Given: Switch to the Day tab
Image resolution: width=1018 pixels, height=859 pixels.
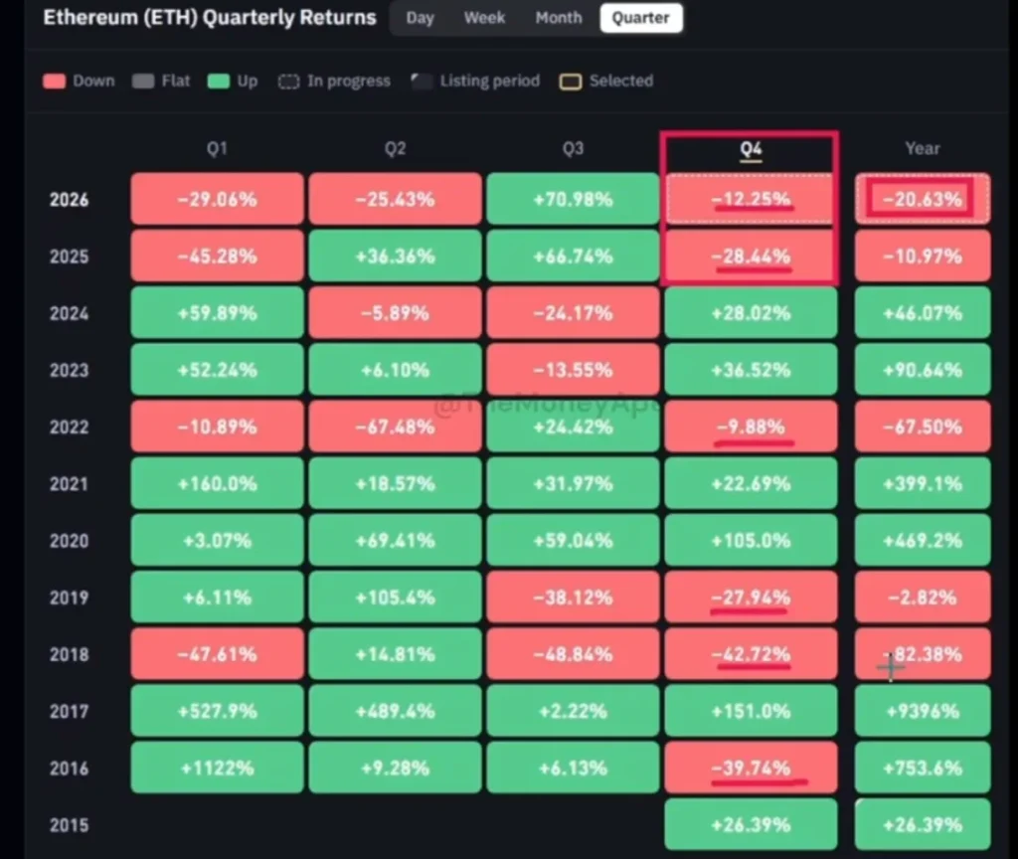Looking at the screenshot, I should pyautogui.click(x=420, y=18).
